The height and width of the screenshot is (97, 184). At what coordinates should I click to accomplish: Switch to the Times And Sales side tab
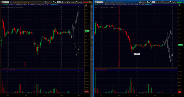(92, 16)
